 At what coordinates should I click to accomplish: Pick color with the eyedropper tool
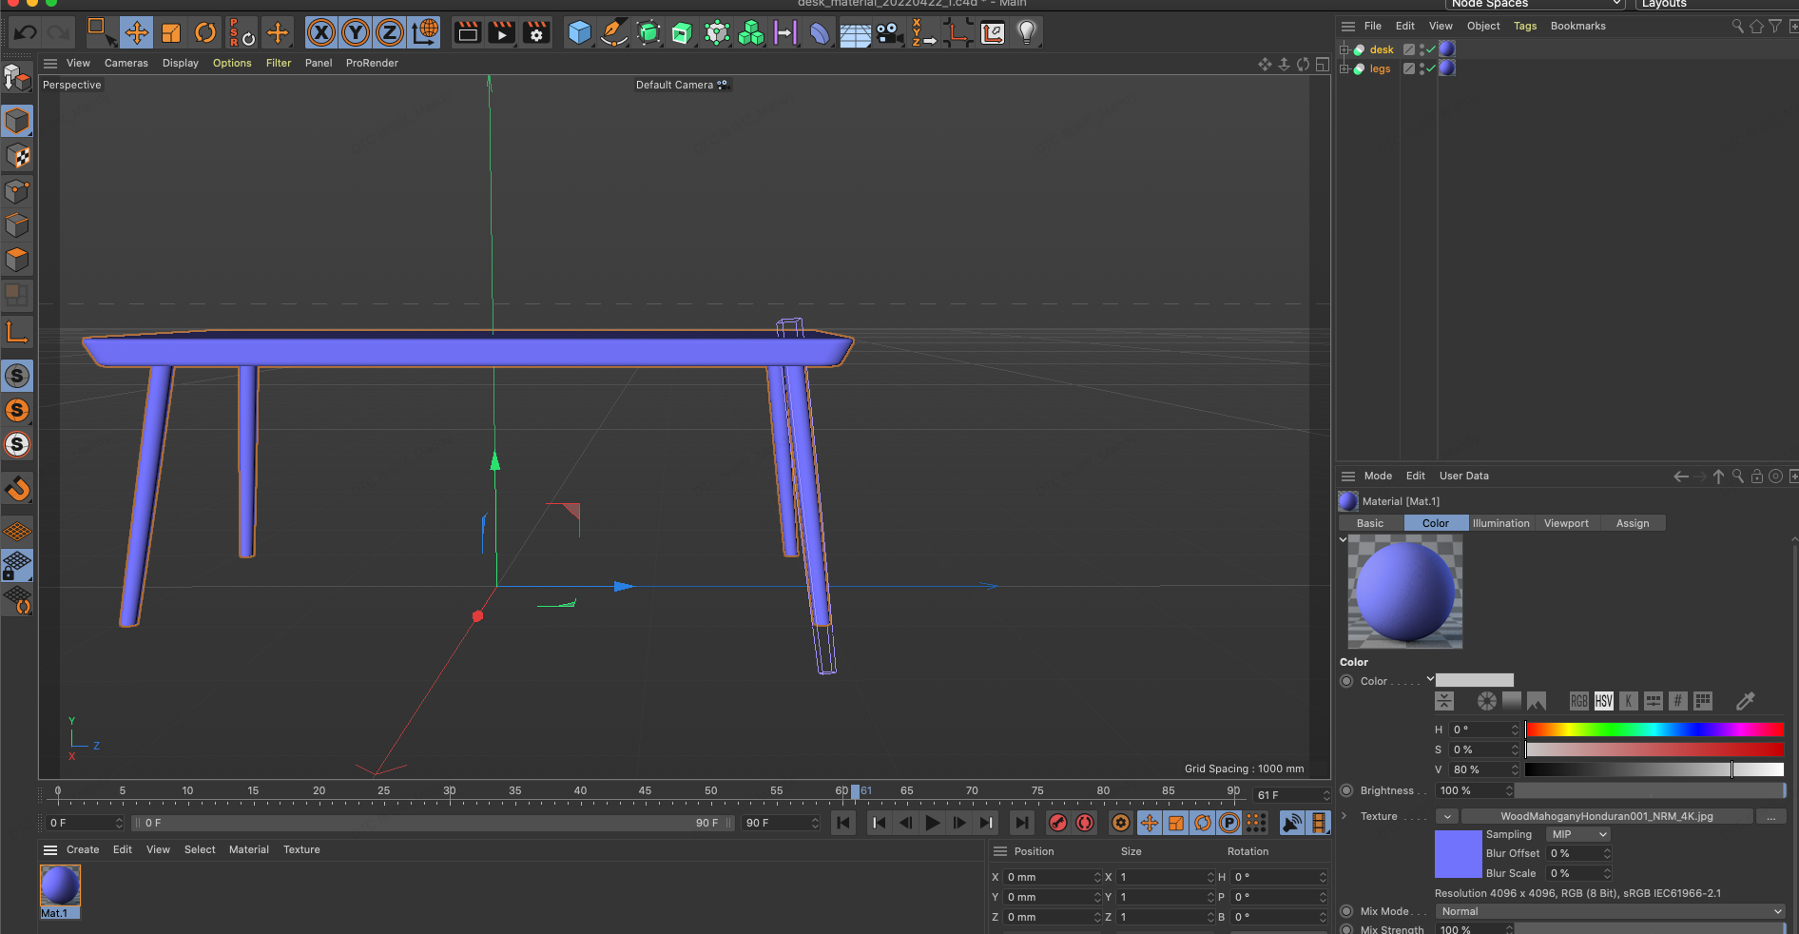[x=1745, y=701]
